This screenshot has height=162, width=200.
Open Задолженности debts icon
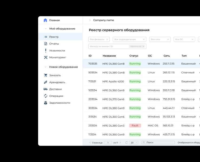click(x=46, y=103)
